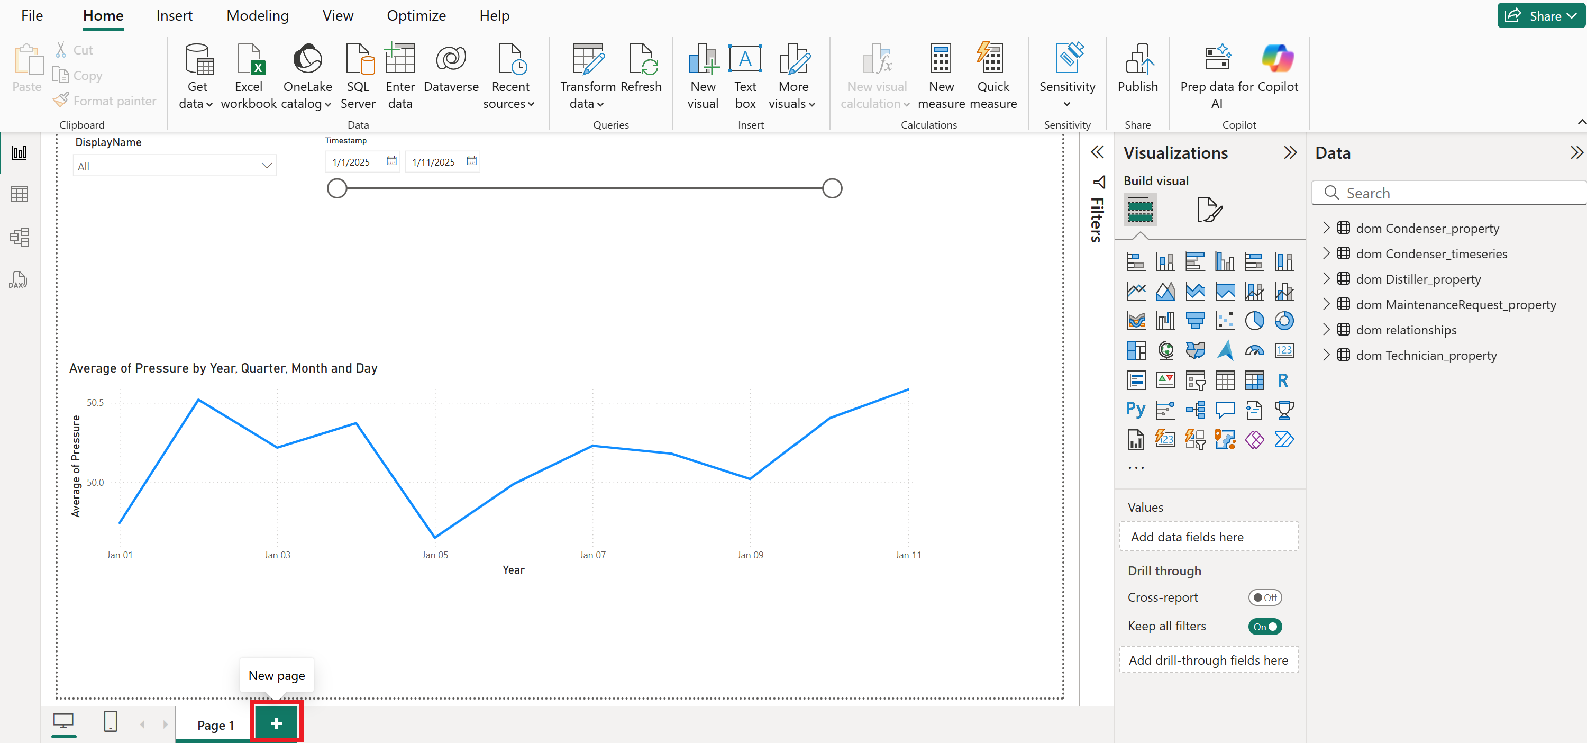Switch to Table view in left sidebar
This screenshot has height=743, width=1587.
pyautogui.click(x=20, y=195)
